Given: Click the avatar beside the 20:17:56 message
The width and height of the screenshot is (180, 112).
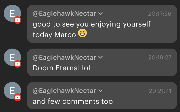Looking at the screenshot, I should pyautogui.click(x=12, y=13).
